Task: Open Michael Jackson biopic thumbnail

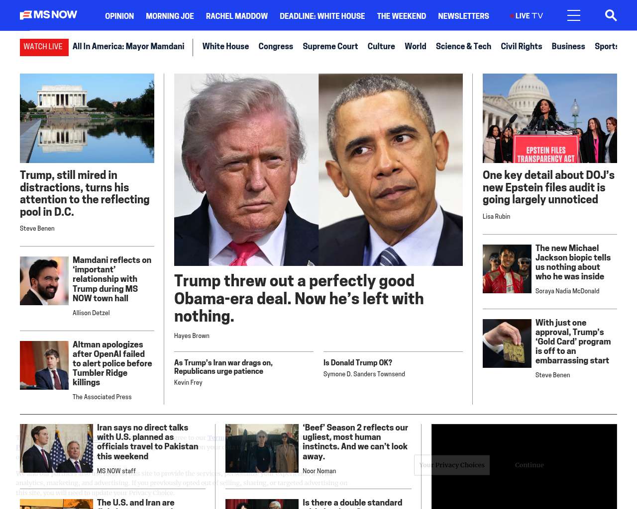Action: (x=507, y=269)
